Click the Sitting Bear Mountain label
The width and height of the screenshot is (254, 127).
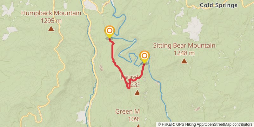[184, 46]
